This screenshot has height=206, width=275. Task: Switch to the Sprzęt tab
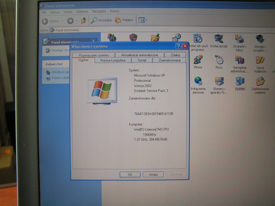click(x=142, y=60)
